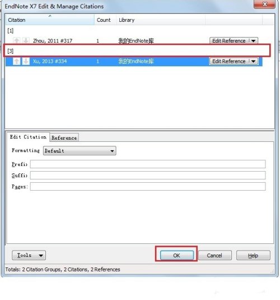Switch to the Reference tab

(x=64, y=138)
